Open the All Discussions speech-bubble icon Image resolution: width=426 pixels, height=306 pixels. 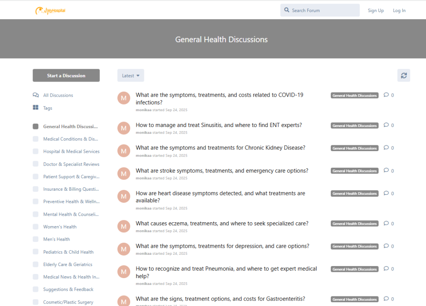tap(36, 95)
